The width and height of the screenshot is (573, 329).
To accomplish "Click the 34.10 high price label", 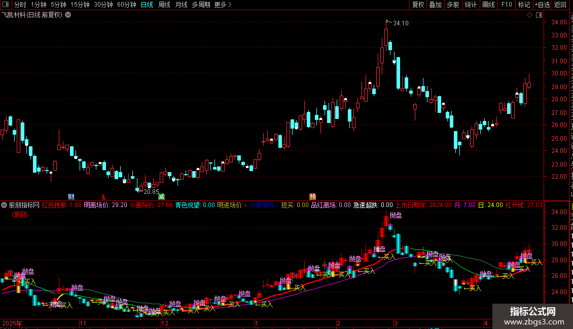I will pos(401,23).
